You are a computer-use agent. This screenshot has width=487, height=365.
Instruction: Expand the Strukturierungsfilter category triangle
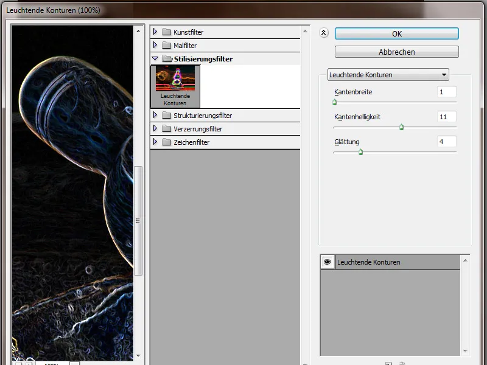pos(155,115)
